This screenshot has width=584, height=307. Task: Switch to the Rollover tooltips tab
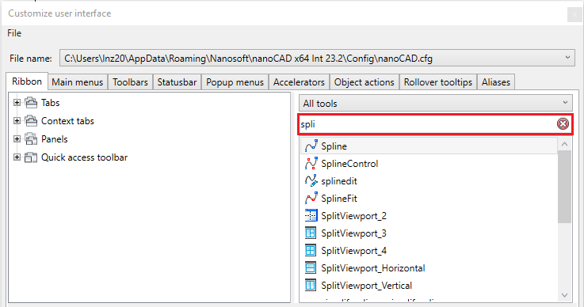438,81
